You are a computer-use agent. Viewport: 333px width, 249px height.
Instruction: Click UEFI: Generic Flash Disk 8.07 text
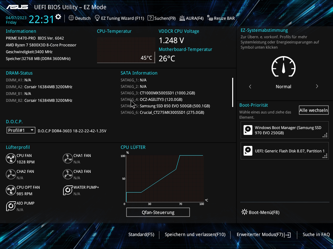coord(290,151)
